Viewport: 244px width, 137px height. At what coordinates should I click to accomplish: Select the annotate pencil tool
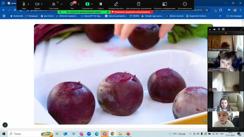(x=116, y=4)
